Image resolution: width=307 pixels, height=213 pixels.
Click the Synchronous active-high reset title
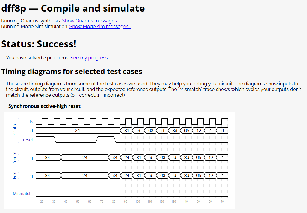pyautogui.click(x=44, y=106)
